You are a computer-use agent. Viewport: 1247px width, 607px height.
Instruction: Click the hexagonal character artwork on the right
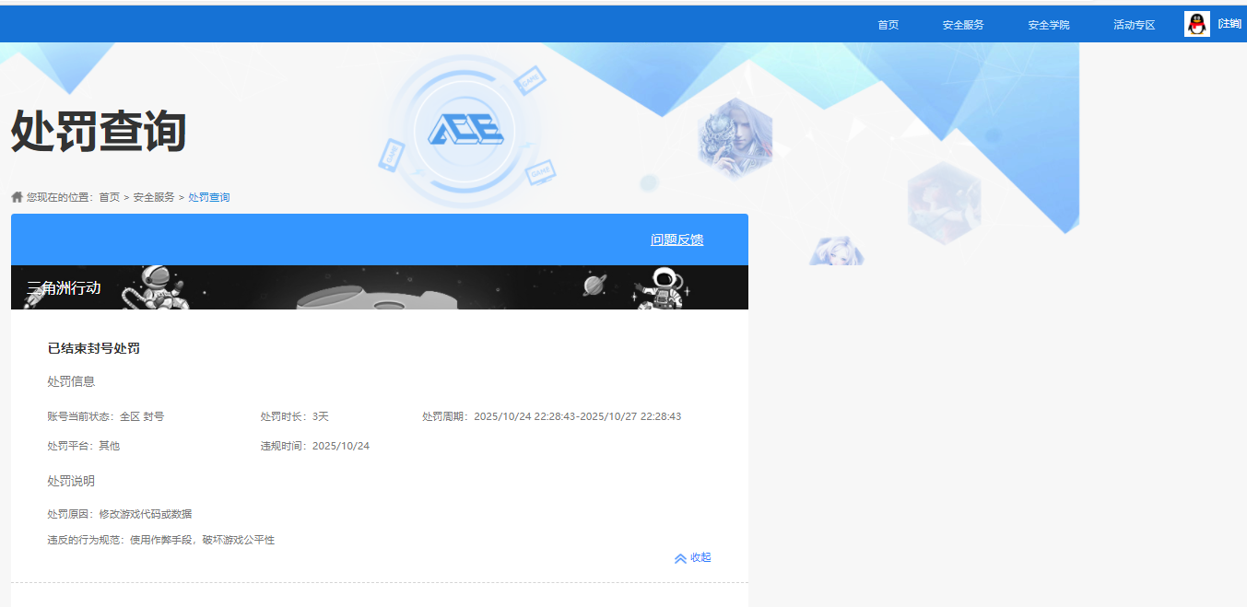(x=943, y=201)
